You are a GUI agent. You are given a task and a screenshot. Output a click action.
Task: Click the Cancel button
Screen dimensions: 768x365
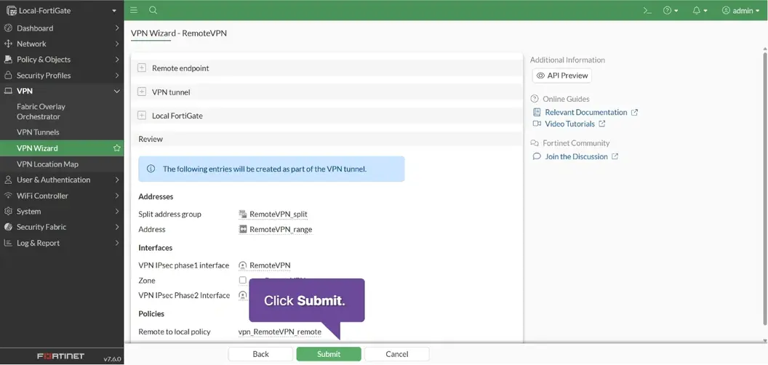point(397,354)
